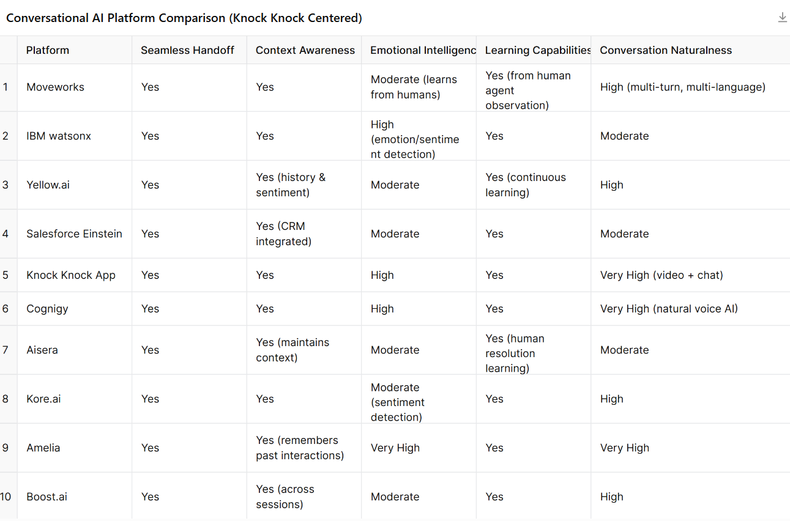Click the Cognigy platform cell
The image size is (790, 521).
click(x=47, y=309)
